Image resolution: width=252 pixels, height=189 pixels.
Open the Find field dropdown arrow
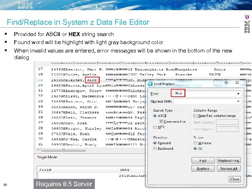coord(238,93)
